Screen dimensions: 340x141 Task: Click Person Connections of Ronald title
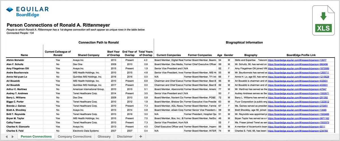[x=58, y=25]
